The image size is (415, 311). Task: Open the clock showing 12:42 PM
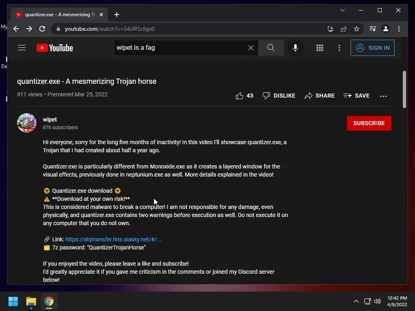tap(397, 301)
